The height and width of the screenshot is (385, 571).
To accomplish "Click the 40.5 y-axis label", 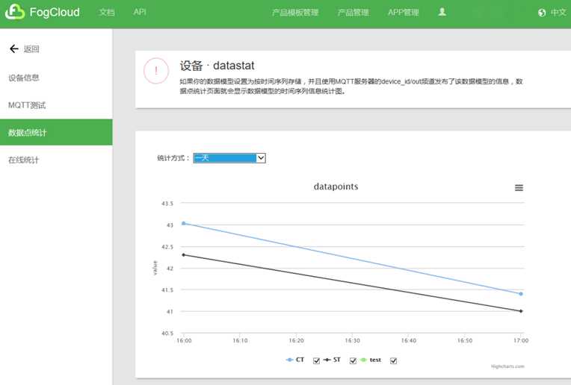I will 167,334.
